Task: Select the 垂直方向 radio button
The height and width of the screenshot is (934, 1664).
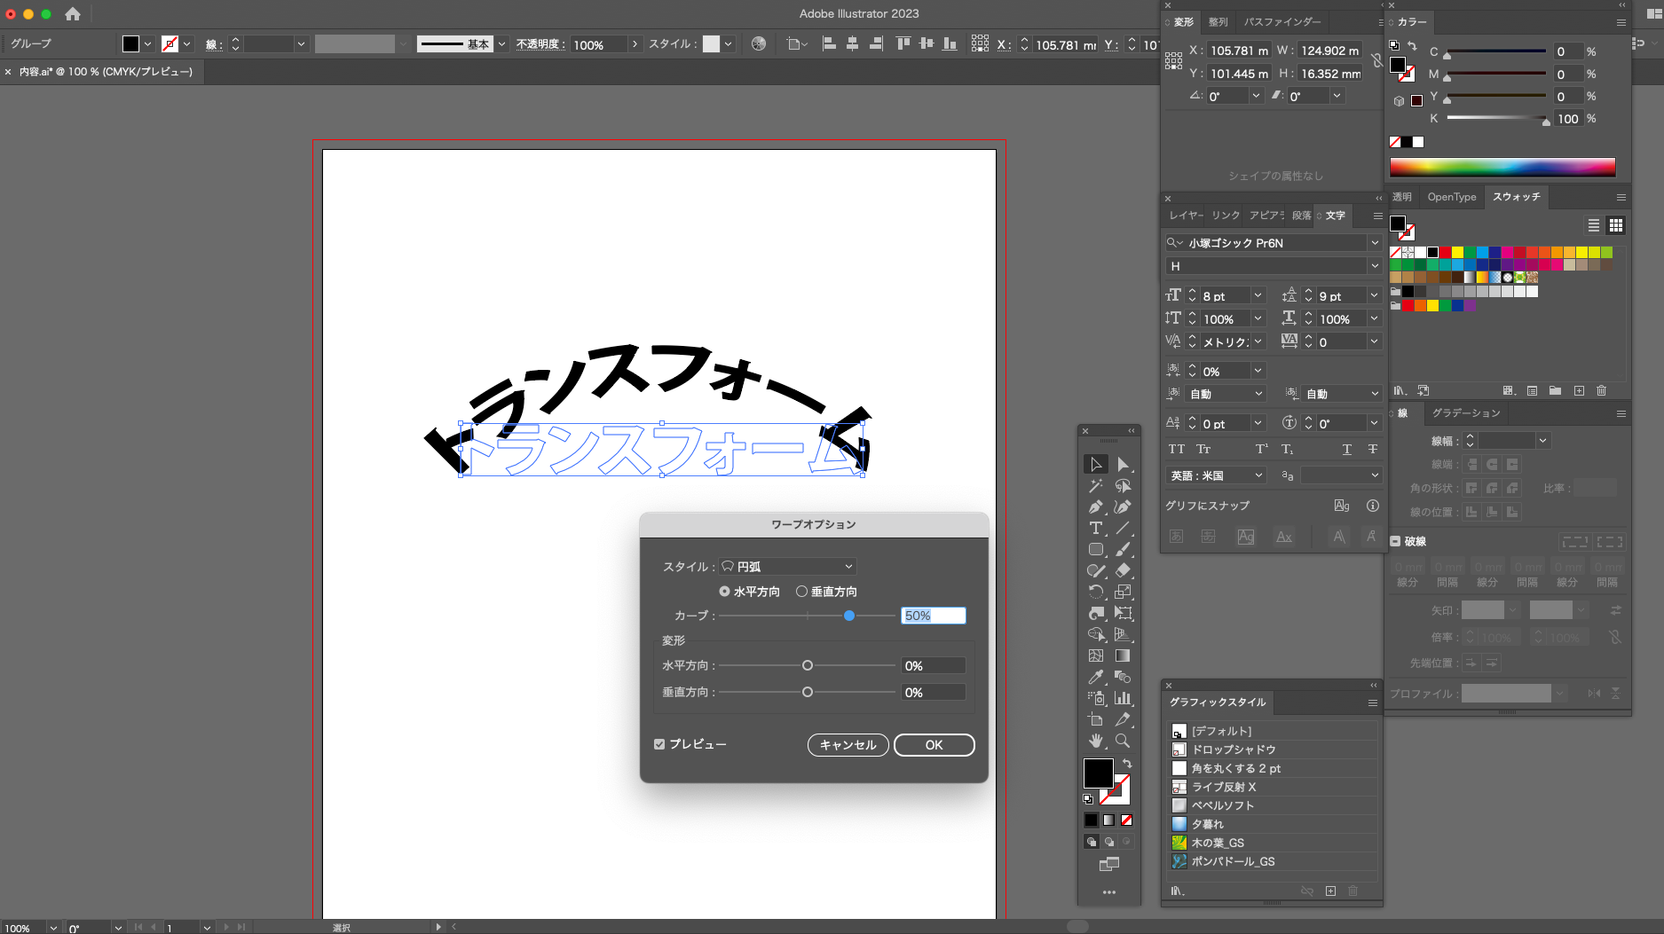Action: coord(801,591)
